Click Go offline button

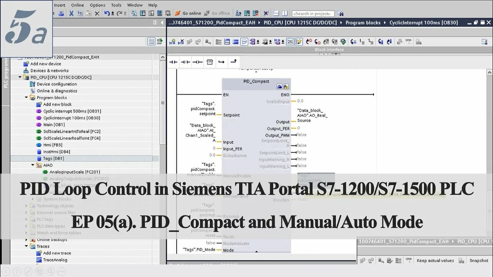(216, 13)
